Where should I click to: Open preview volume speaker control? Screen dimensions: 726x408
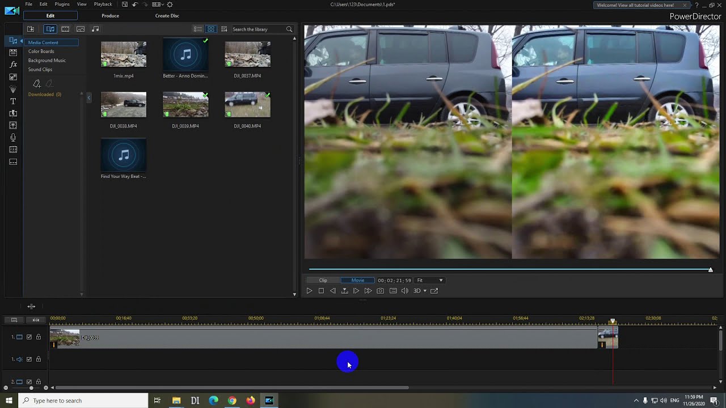(404, 291)
